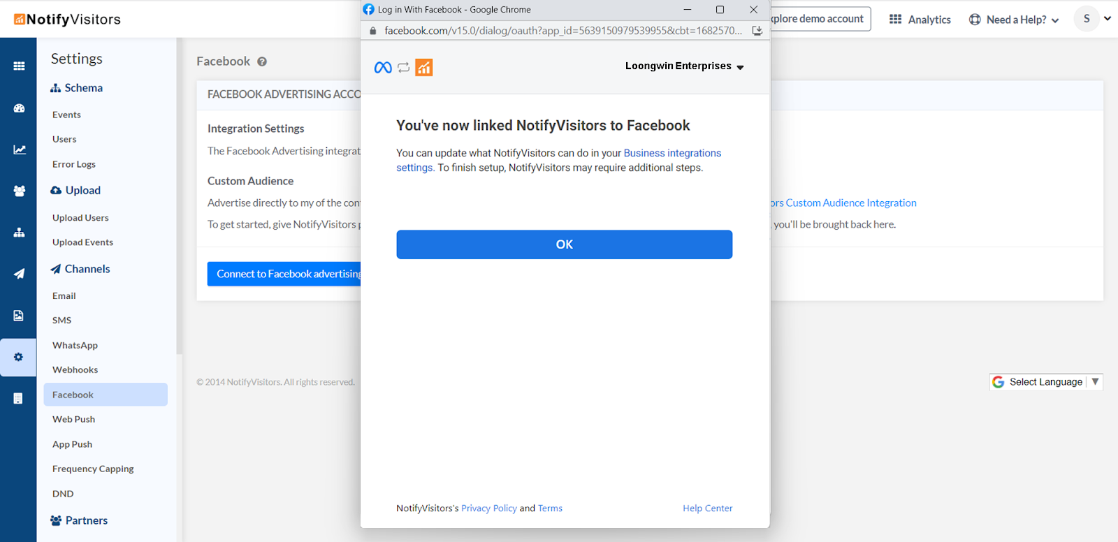
Task: Select SMS channel in sidebar
Action: 61,320
